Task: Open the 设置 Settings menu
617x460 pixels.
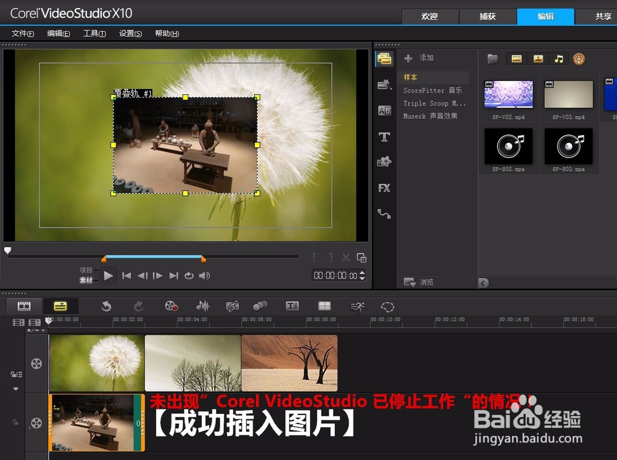Action: coord(131,33)
